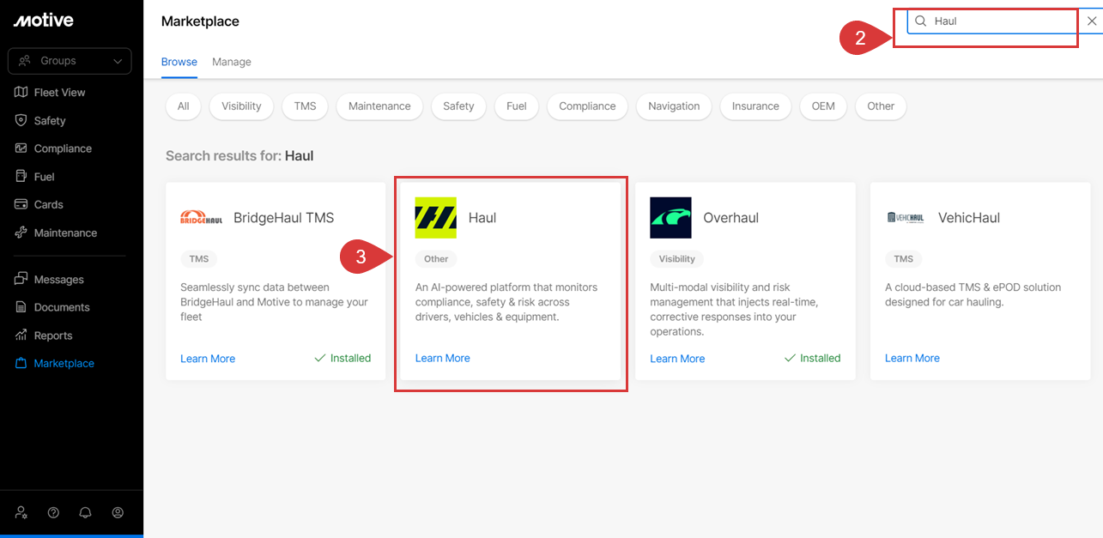1103x538 pixels.
Task: Open the notifications bell icon
Action: [x=85, y=513]
